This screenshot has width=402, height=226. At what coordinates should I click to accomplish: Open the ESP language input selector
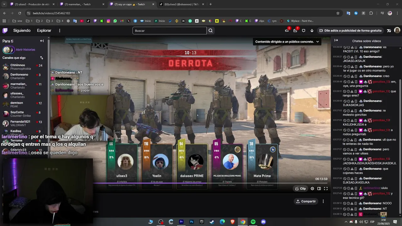click(x=372, y=222)
